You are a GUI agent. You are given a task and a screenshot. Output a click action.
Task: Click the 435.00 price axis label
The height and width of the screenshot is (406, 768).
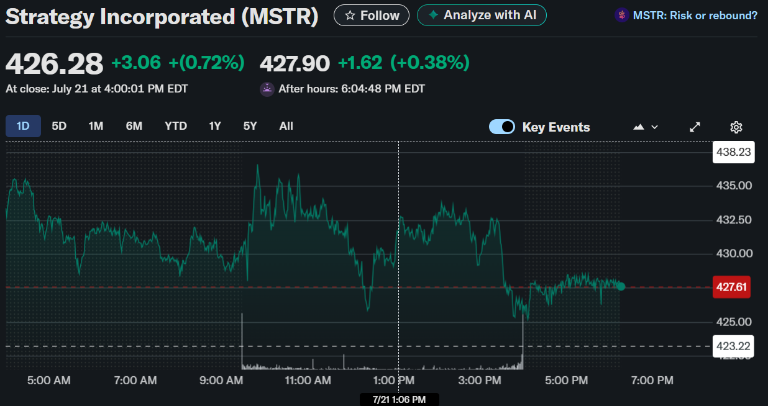click(734, 186)
